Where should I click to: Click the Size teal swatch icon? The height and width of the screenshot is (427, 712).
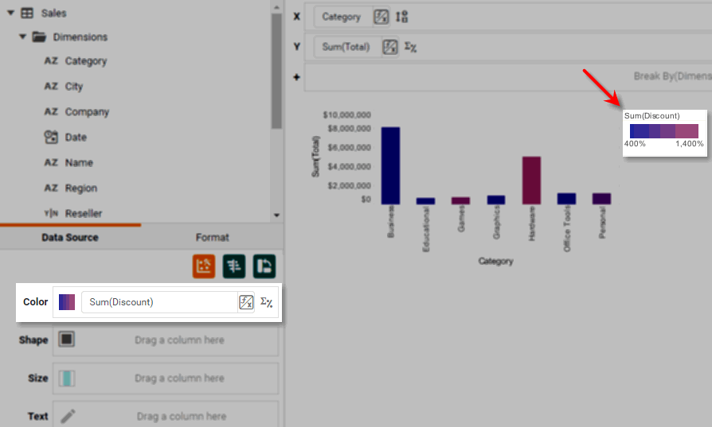click(67, 378)
